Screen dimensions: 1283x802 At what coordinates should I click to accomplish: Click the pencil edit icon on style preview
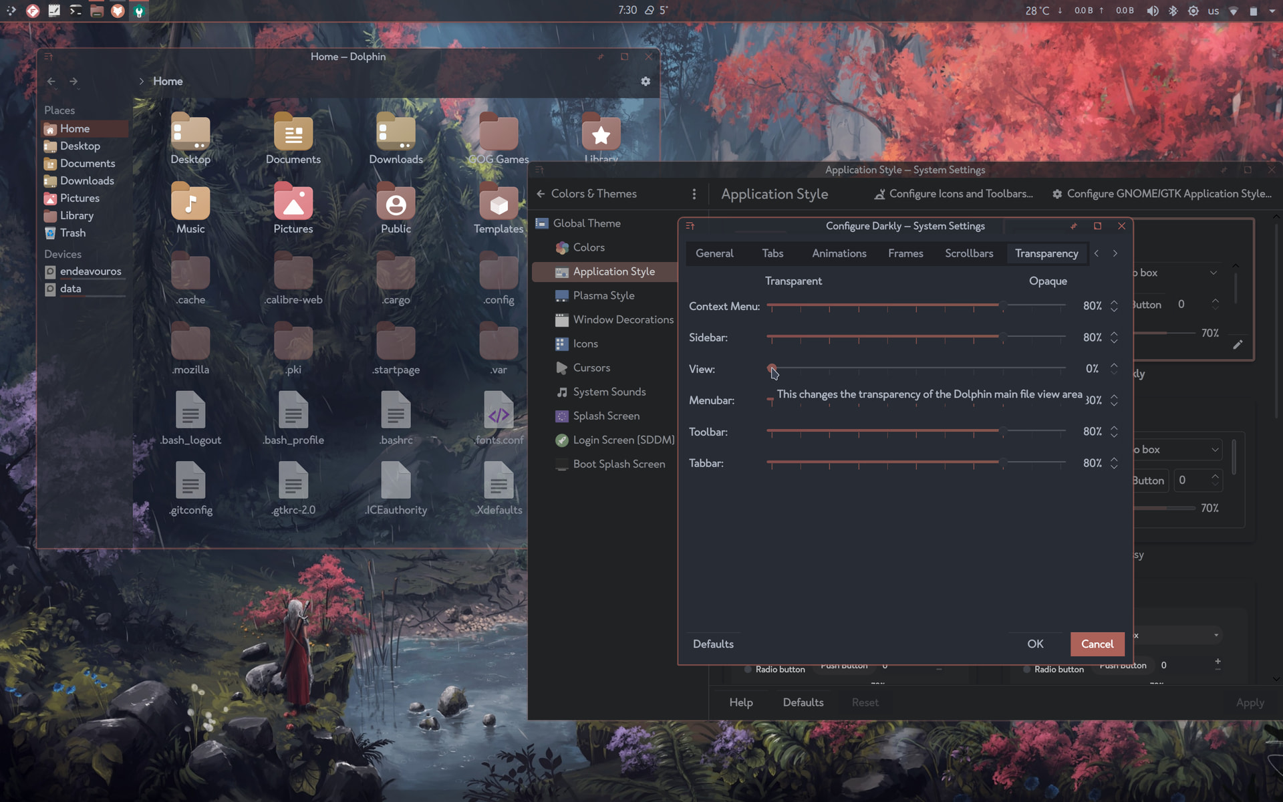pos(1238,344)
